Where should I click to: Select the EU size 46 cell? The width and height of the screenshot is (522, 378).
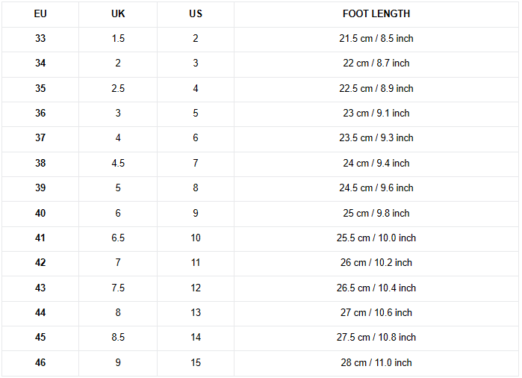[40, 362]
